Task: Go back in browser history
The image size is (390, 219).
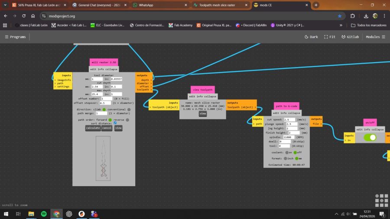Action: (x=6, y=16)
